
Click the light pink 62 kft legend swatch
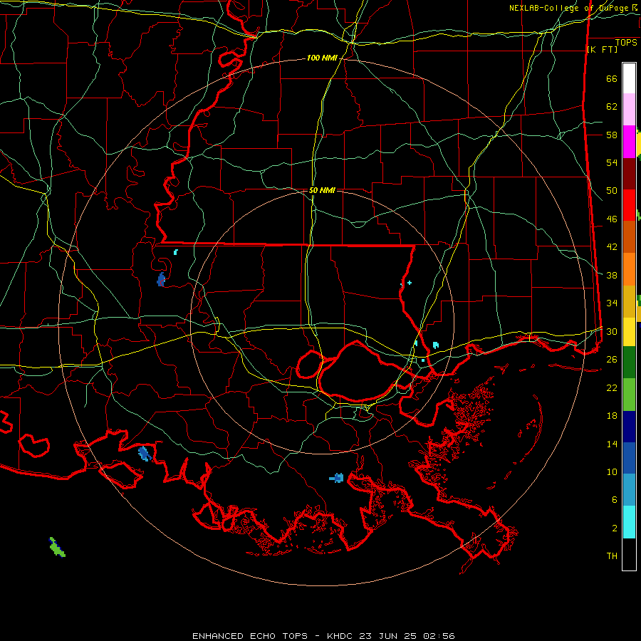(629, 110)
